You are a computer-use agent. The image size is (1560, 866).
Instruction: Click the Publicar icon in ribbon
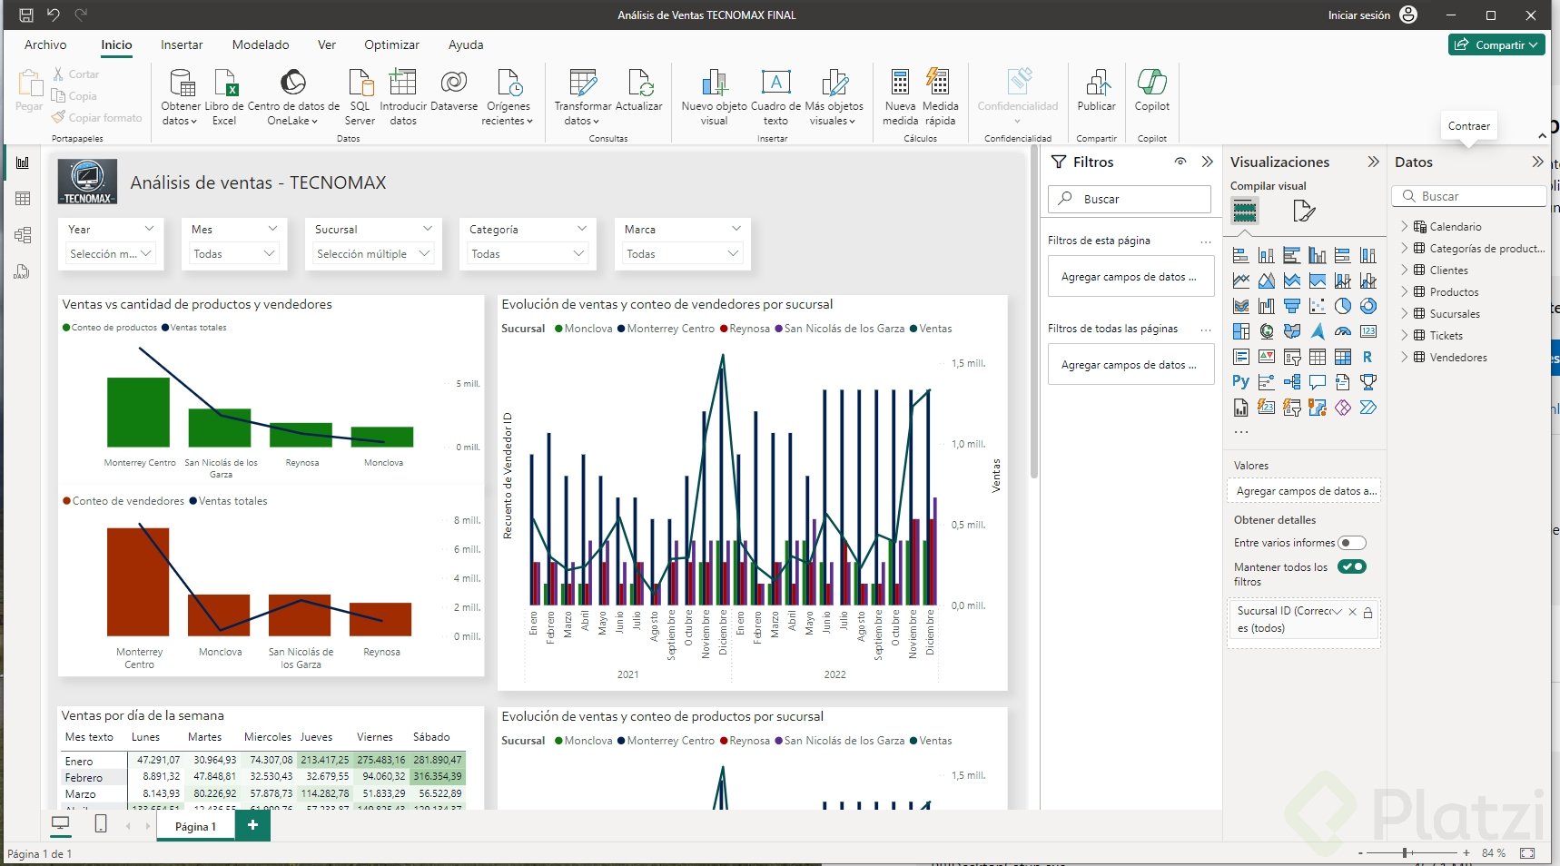coord(1096,84)
